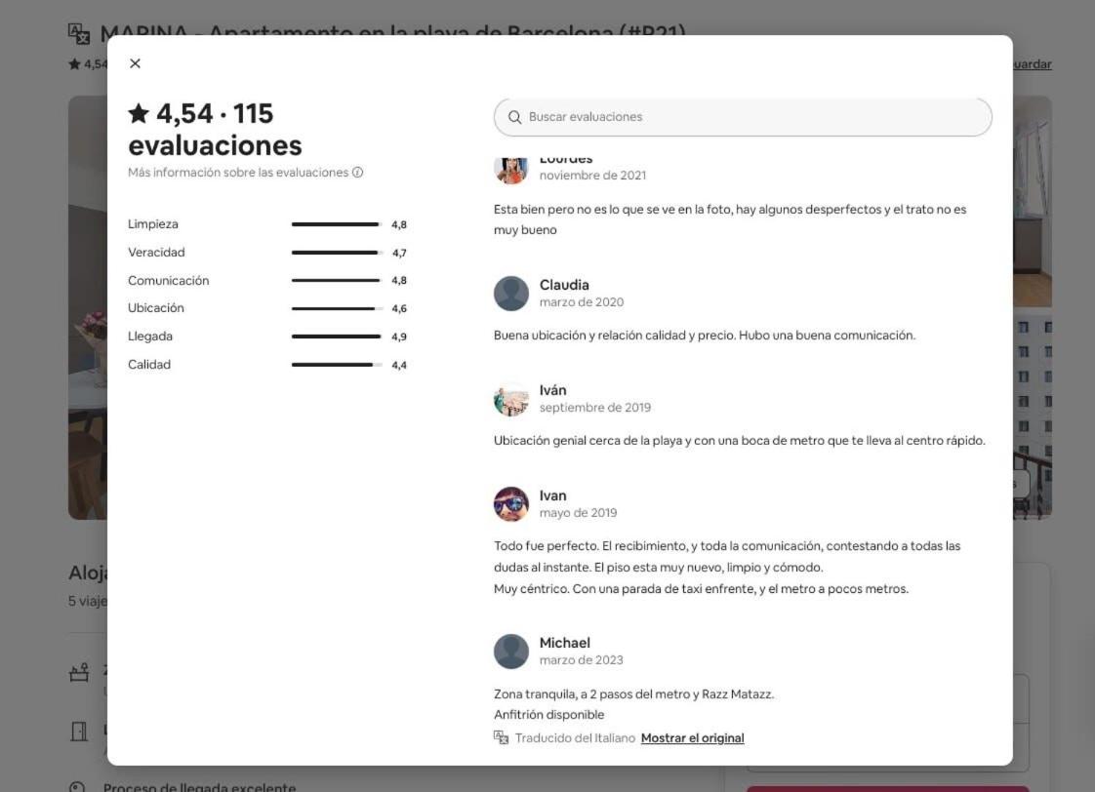
Task: Close the reviews modal with the X
Action: coord(135,63)
